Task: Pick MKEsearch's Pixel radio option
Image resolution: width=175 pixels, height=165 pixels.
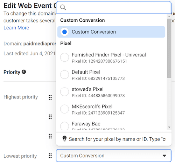Action: (x=64, y=109)
